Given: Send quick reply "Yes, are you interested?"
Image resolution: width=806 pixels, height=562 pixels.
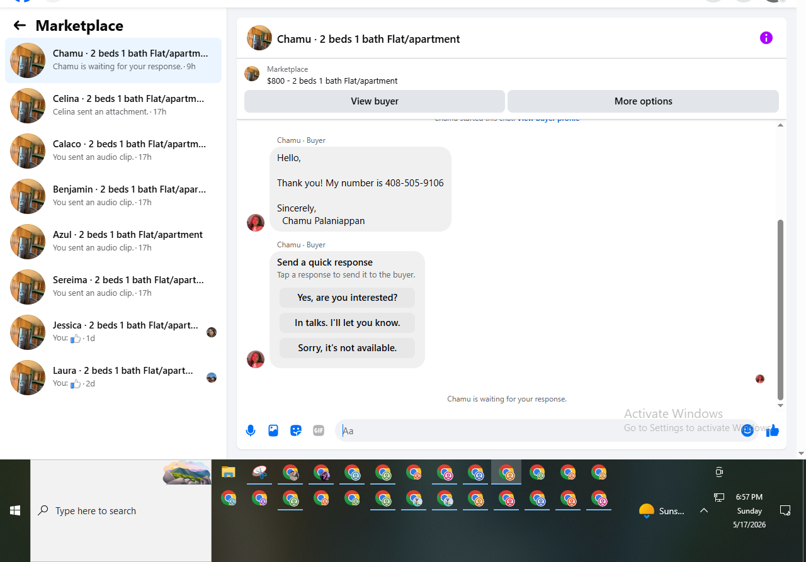Looking at the screenshot, I should coord(348,298).
